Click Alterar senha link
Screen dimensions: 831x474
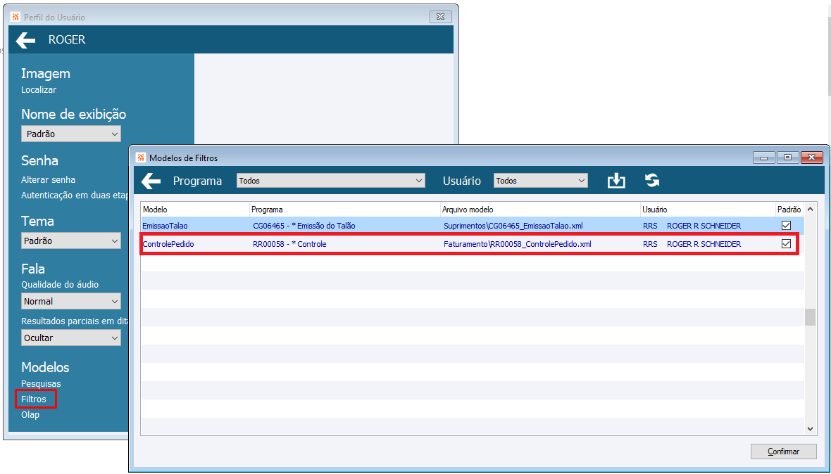tap(48, 180)
